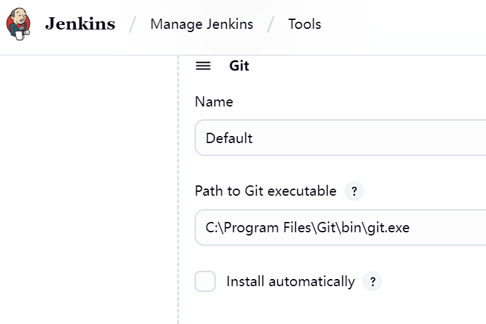Click the slash separator after Jenkins
The image size is (486, 324).
pyautogui.click(x=133, y=25)
